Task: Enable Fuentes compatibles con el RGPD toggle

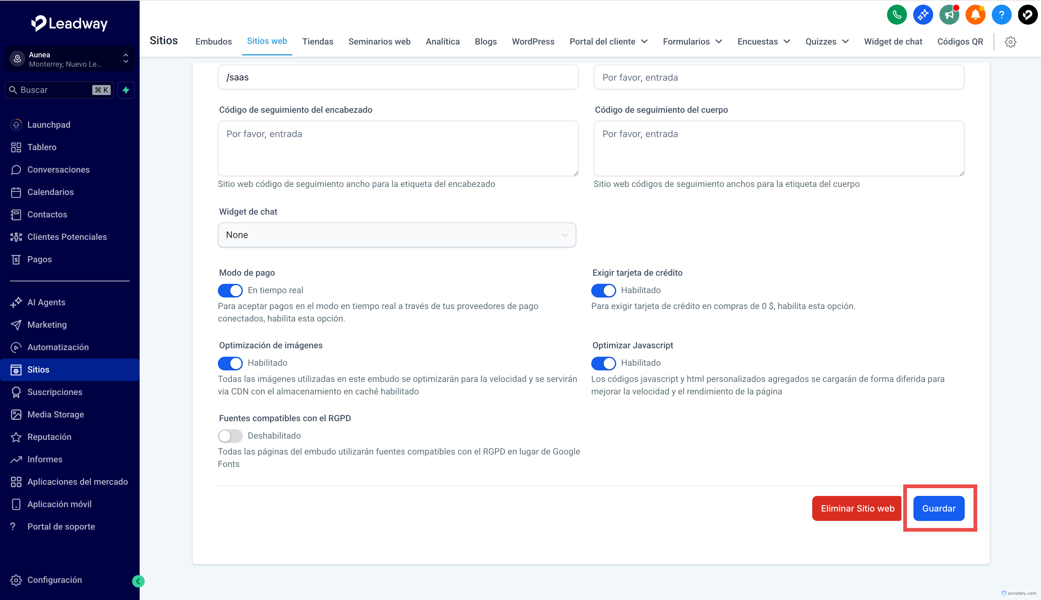Action: tap(230, 436)
